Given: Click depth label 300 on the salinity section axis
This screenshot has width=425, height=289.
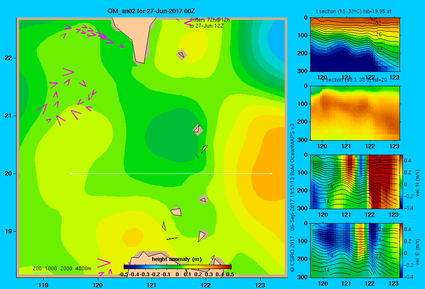Looking at the screenshot, I should (303, 140).
